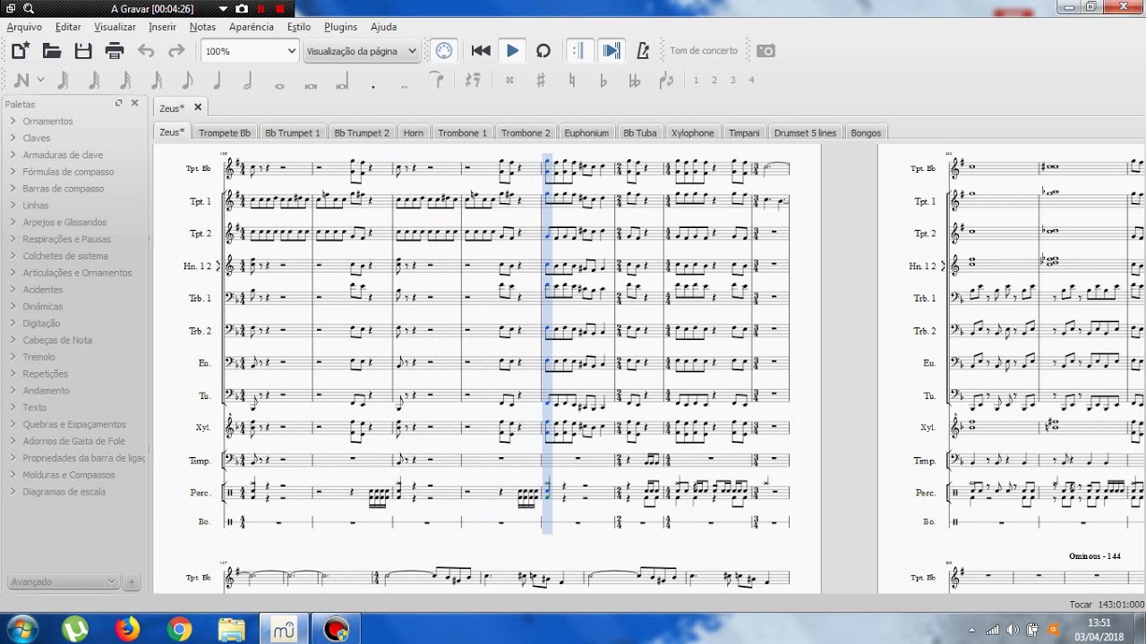This screenshot has width=1146, height=644.
Task: Flip stem direction of selected notes
Action: [665, 80]
